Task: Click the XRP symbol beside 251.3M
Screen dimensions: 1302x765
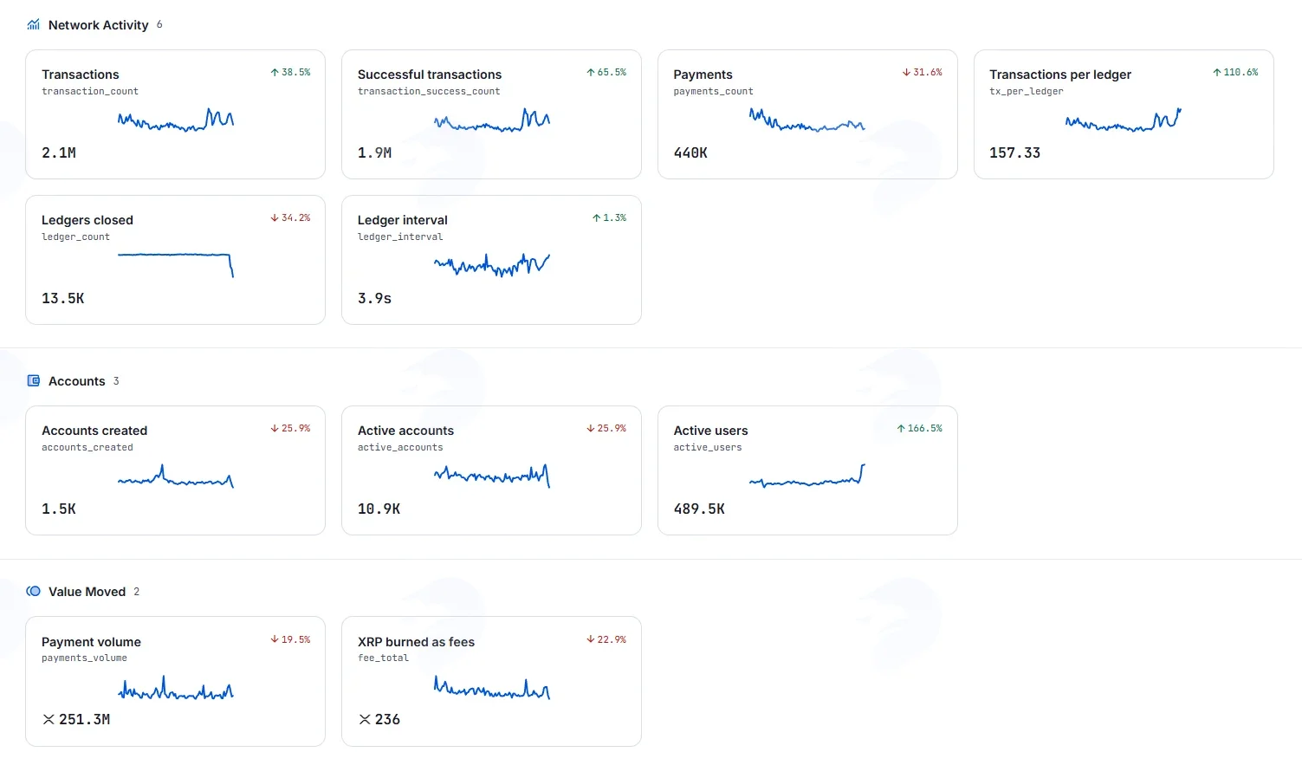Action: pos(49,720)
